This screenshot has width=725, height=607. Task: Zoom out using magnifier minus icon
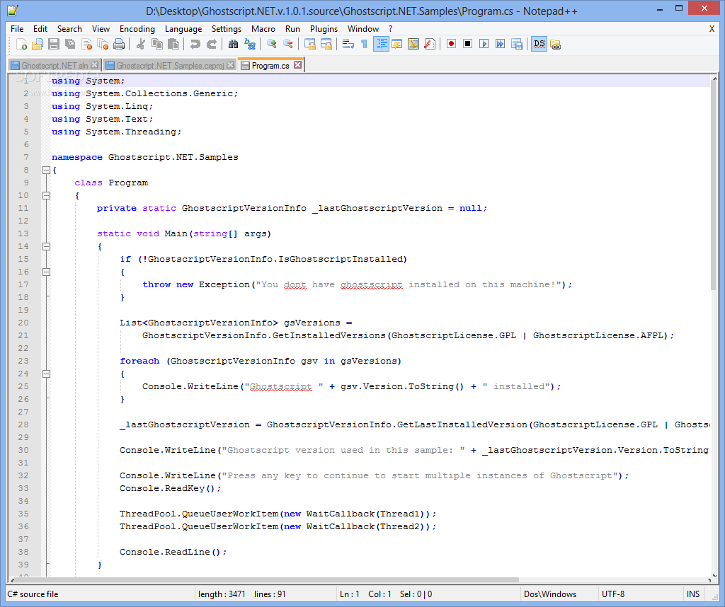point(288,45)
